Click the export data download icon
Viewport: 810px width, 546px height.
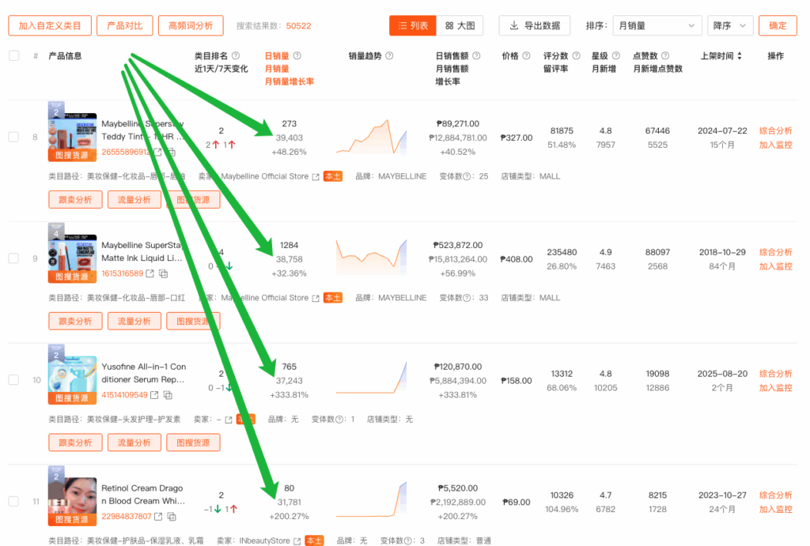pos(514,26)
